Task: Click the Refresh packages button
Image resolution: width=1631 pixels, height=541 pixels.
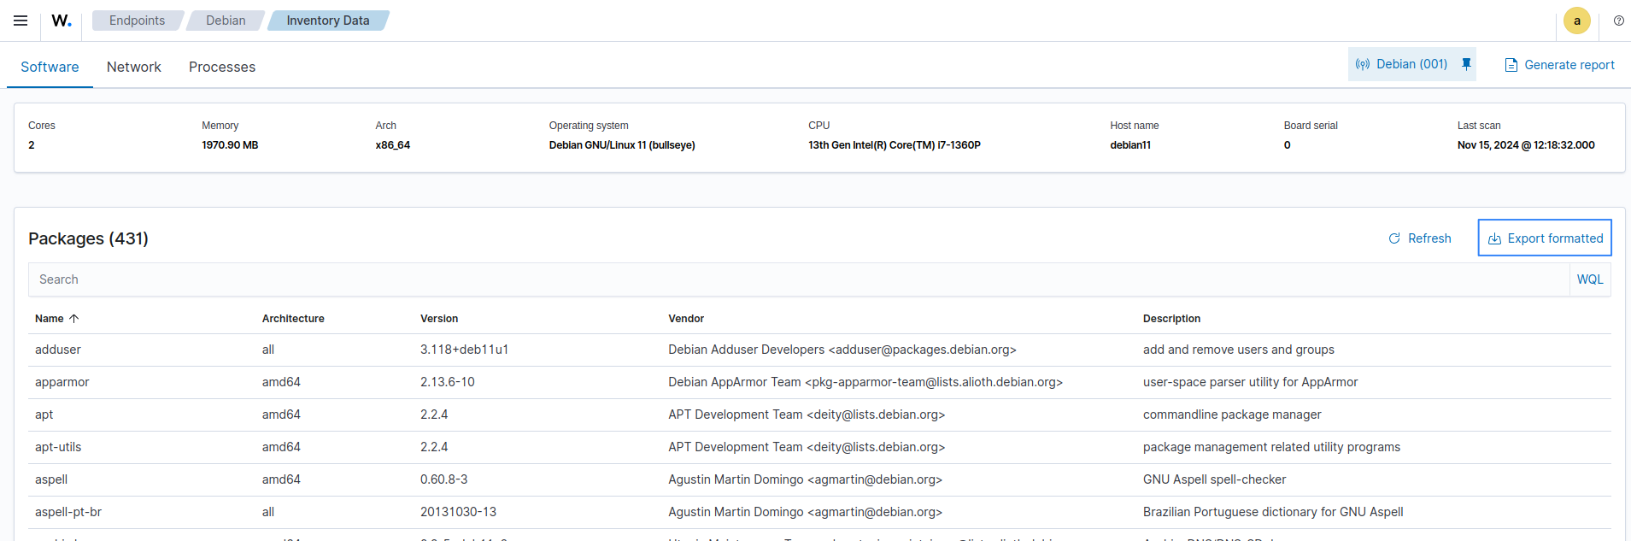Action: click(x=1419, y=238)
